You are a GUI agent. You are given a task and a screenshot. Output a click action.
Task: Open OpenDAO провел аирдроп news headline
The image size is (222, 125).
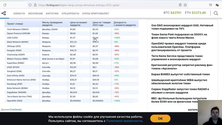(179, 47)
